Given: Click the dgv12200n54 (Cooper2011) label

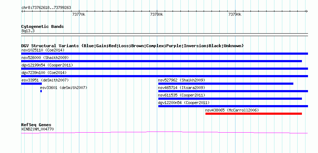Looking at the screenshot, I should tap(184, 103).
